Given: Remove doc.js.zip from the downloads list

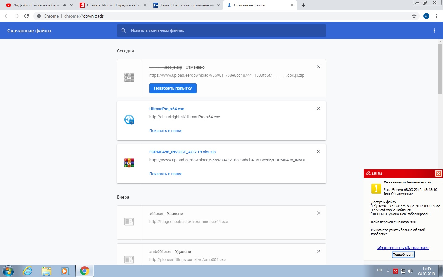Looking at the screenshot, I should click(x=319, y=67).
